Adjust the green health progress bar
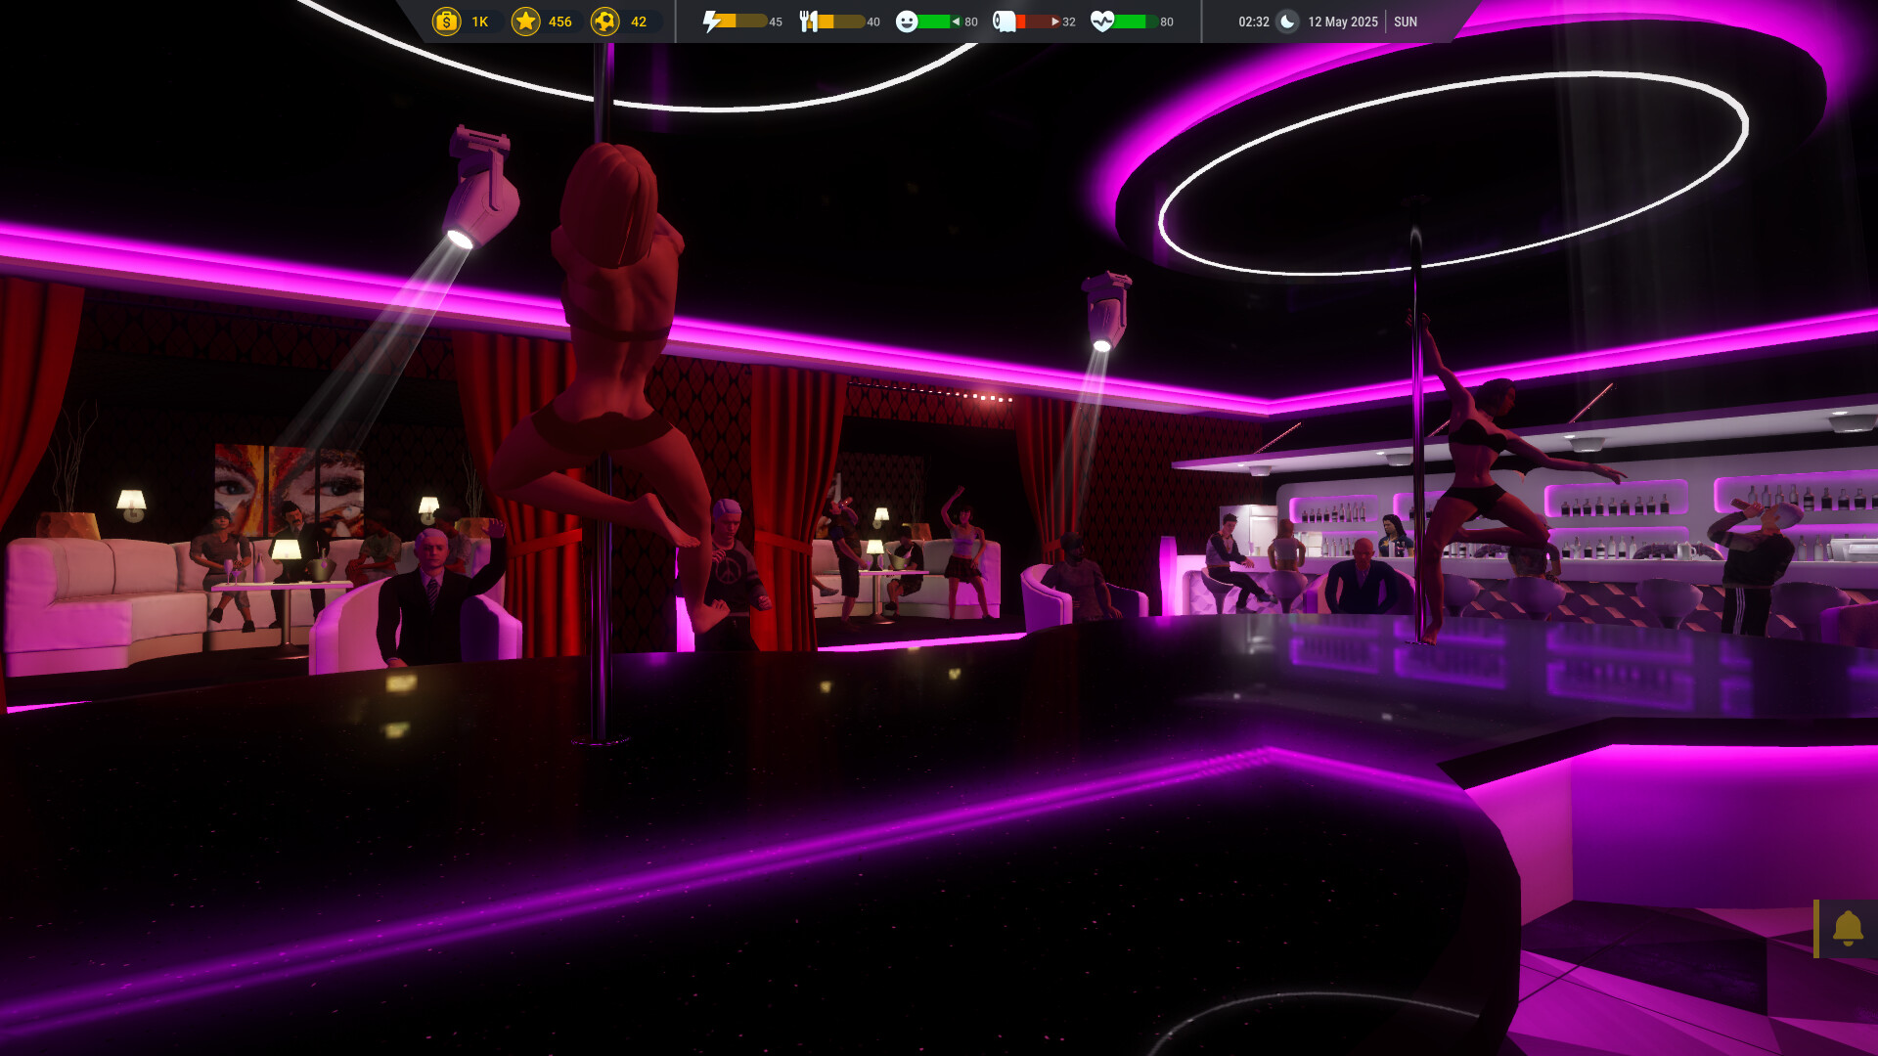Screen dimensions: 1878x1056 tap(1133, 19)
